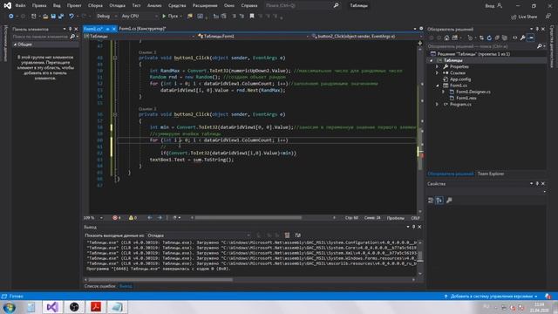Click categorized view icon in Properties panel
This screenshot has width=558, height=314.
431,200
